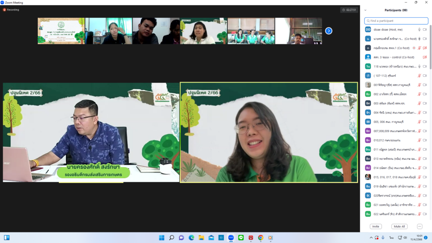Click the avatar of participant 015, 016, 017, 018
The image size is (432, 243).
click(x=368, y=177)
